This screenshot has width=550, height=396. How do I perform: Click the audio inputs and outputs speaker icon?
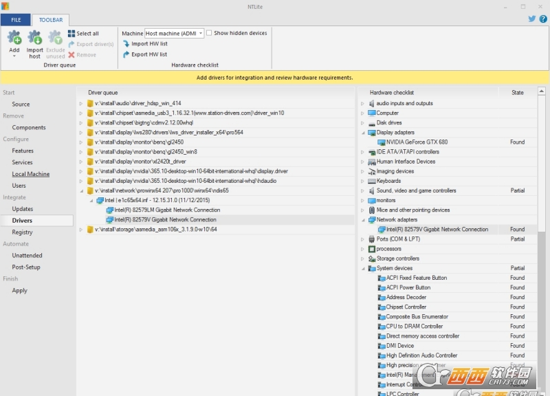point(372,104)
